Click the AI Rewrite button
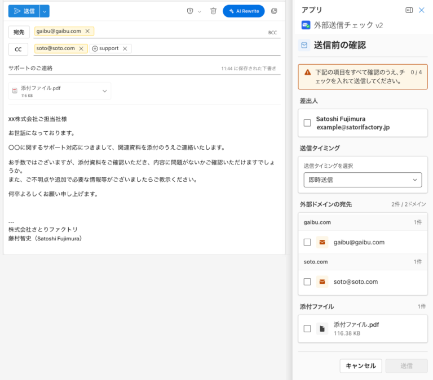 coord(244,11)
